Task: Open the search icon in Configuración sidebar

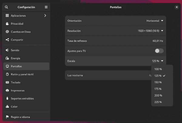Action: point(6,7)
